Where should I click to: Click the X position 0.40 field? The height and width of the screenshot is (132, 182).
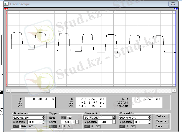[x=34, y=122]
